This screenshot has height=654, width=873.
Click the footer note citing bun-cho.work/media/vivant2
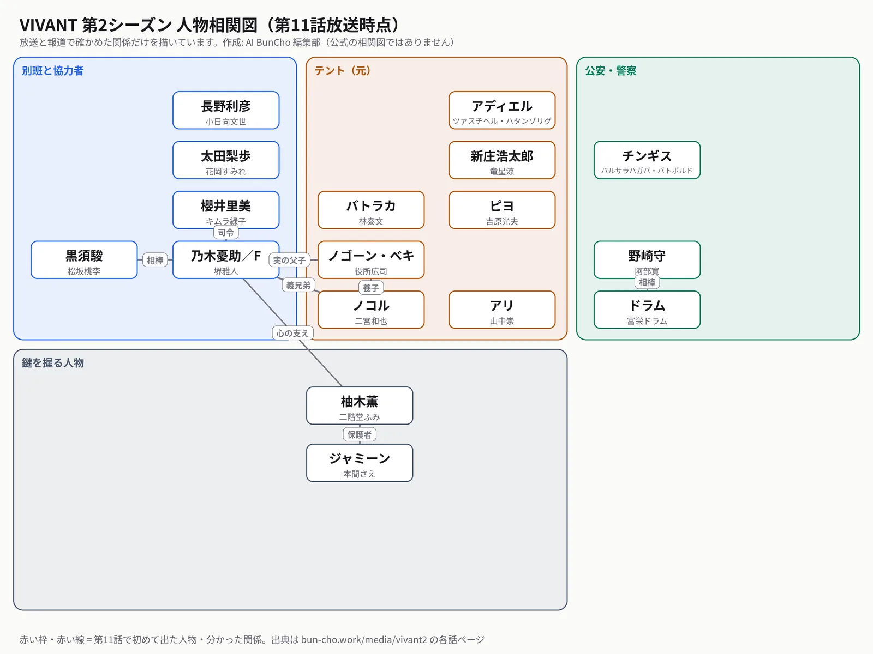[252, 639]
